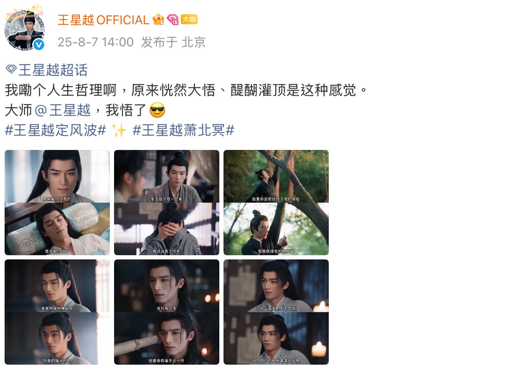The height and width of the screenshot is (373, 513).
Task: Open sixth photo with candle in background
Action: tap(276, 312)
